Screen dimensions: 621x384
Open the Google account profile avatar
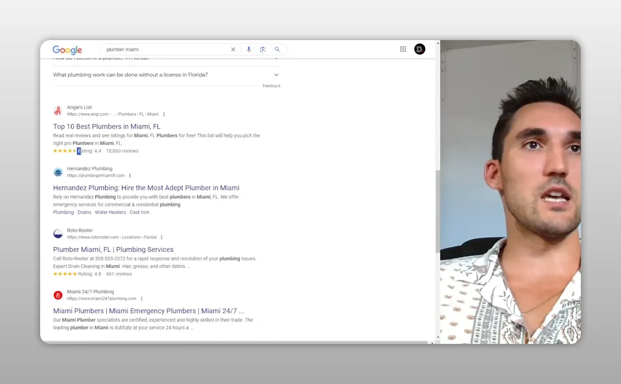(x=419, y=49)
